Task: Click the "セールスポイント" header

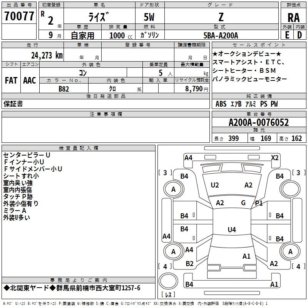Action: [x=259, y=45]
